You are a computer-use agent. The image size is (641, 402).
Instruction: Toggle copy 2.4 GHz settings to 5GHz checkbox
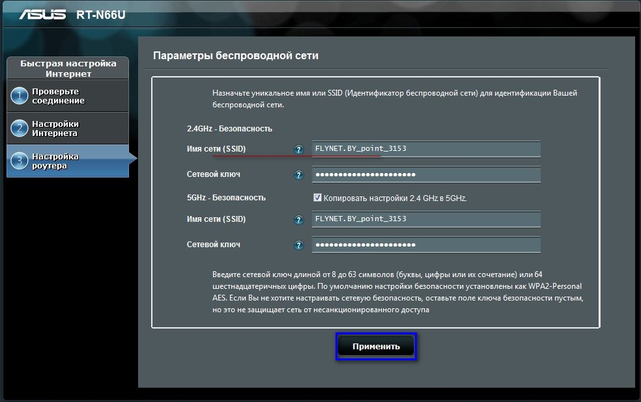coord(317,198)
